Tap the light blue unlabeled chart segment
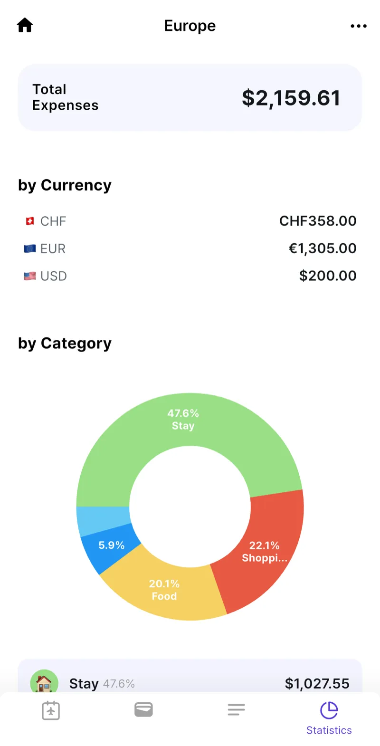 [102, 519]
